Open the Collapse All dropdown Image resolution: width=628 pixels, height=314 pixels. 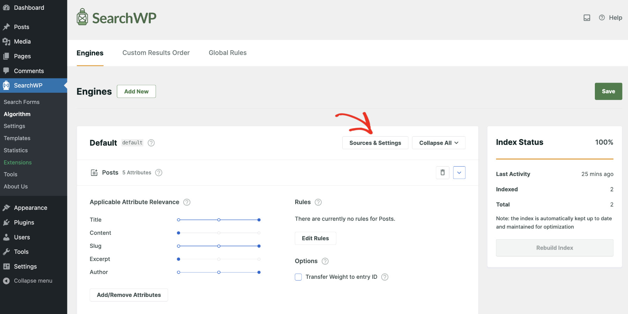pyautogui.click(x=438, y=143)
